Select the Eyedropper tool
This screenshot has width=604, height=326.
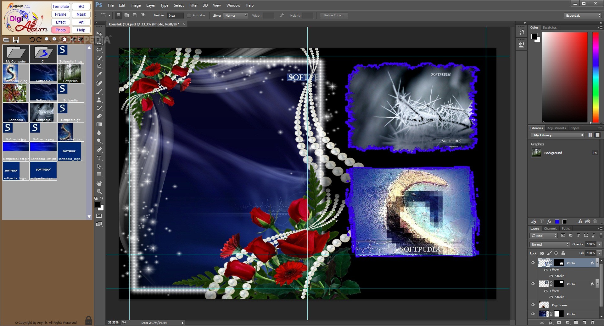click(99, 75)
